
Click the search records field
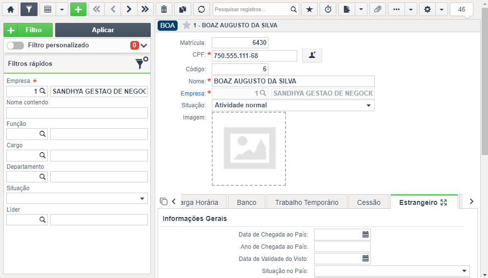click(251, 9)
